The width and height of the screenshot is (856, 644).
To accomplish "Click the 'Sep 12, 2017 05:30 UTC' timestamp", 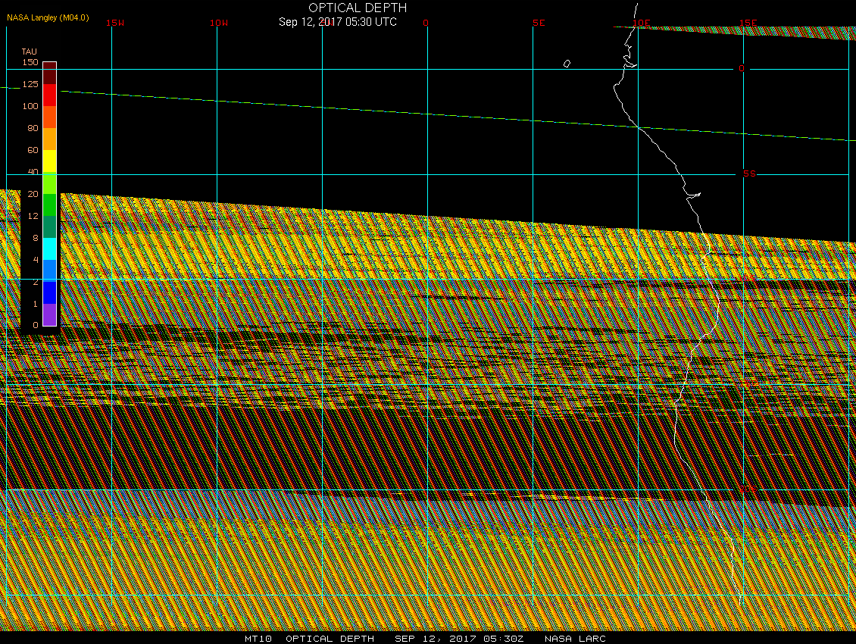I will pos(337,22).
